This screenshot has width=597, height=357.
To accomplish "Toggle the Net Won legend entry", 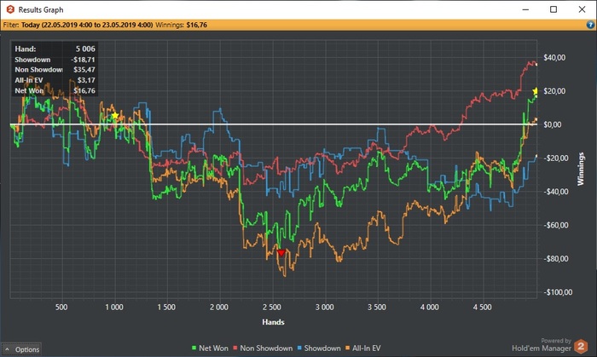I will click(210, 348).
